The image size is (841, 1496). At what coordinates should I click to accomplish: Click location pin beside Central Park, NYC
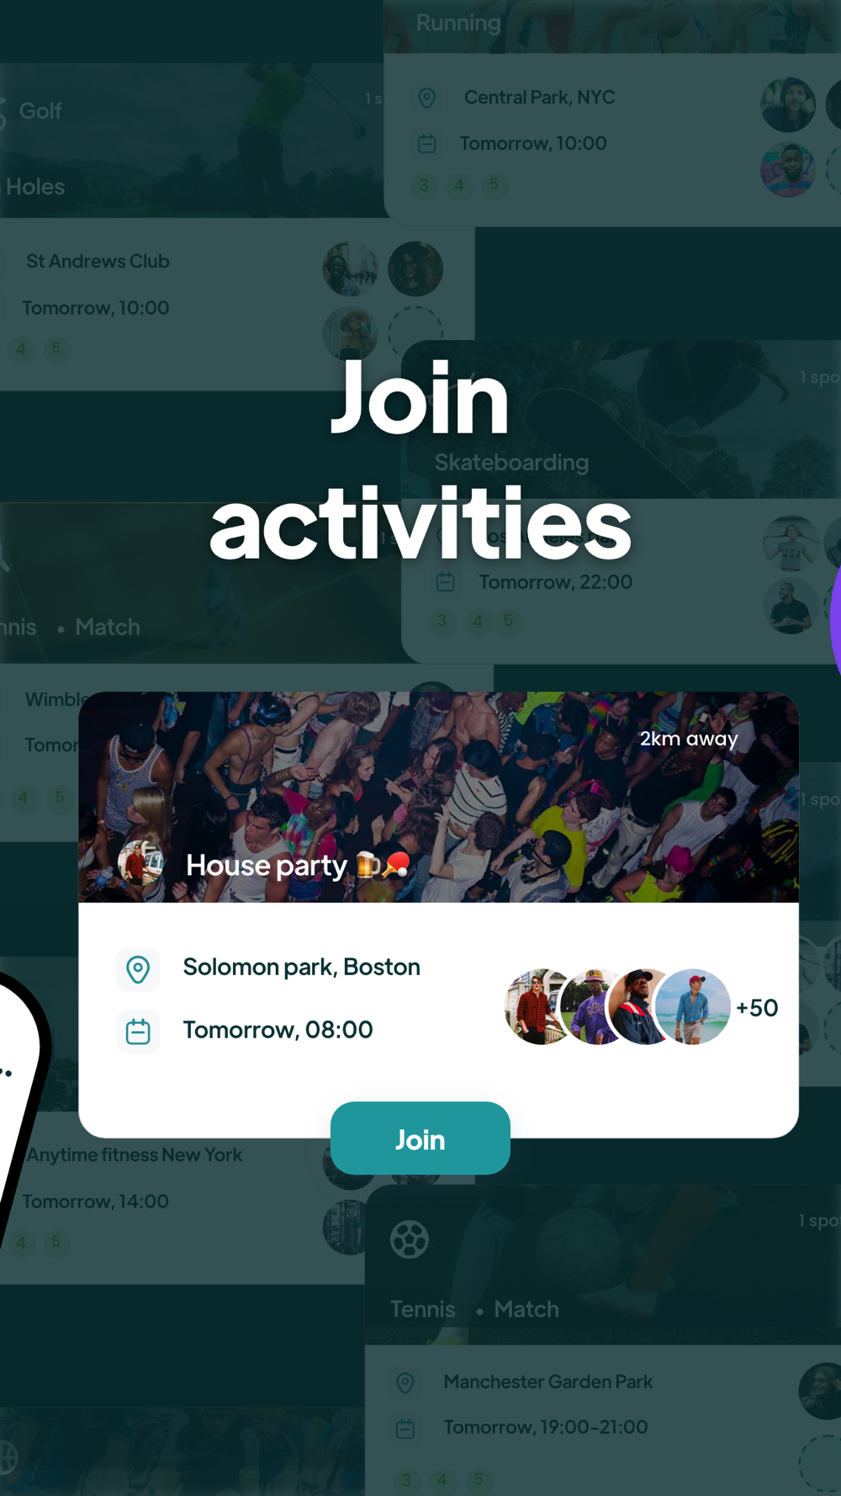[427, 98]
